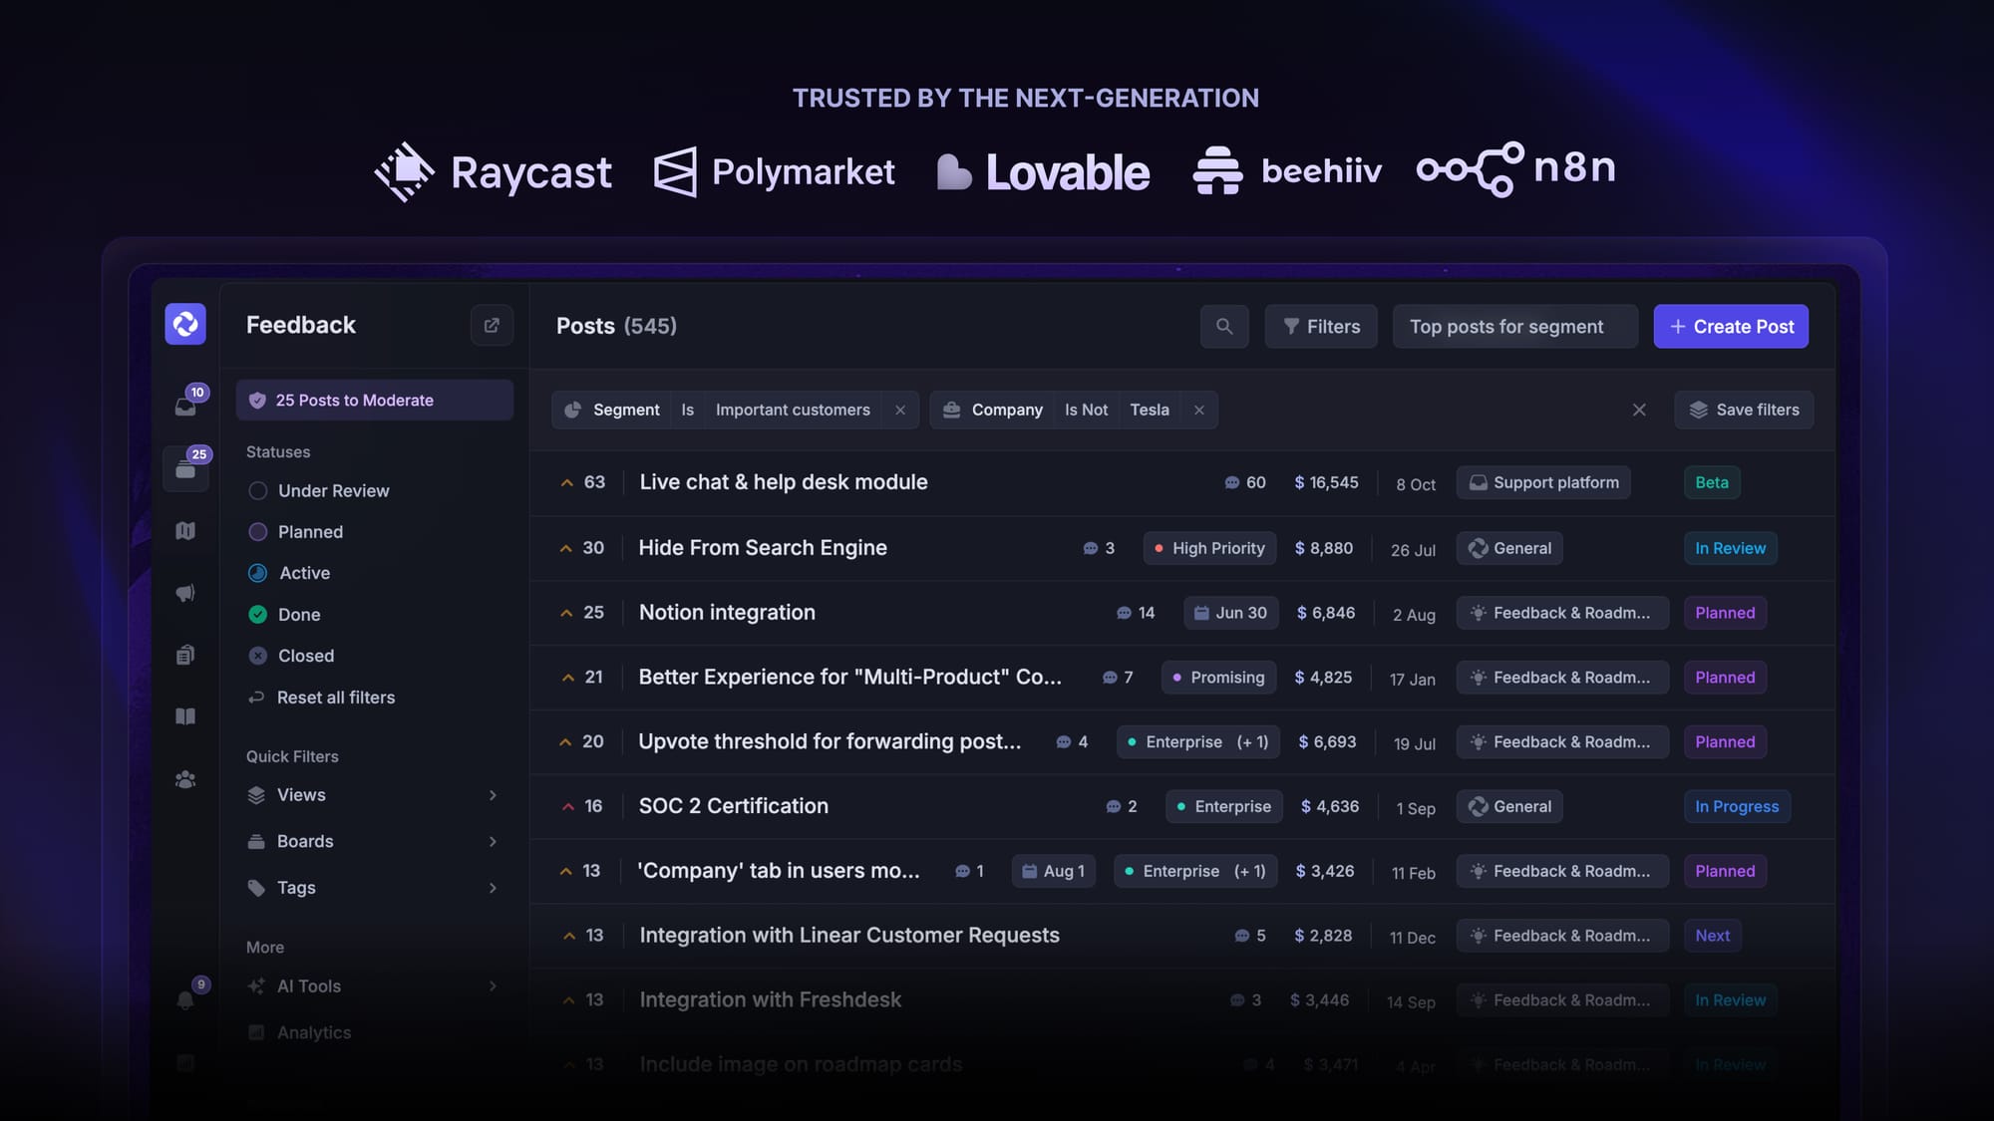1994x1121 pixels.
Task: Open external link icon next to Feedback
Action: tap(492, 325)
